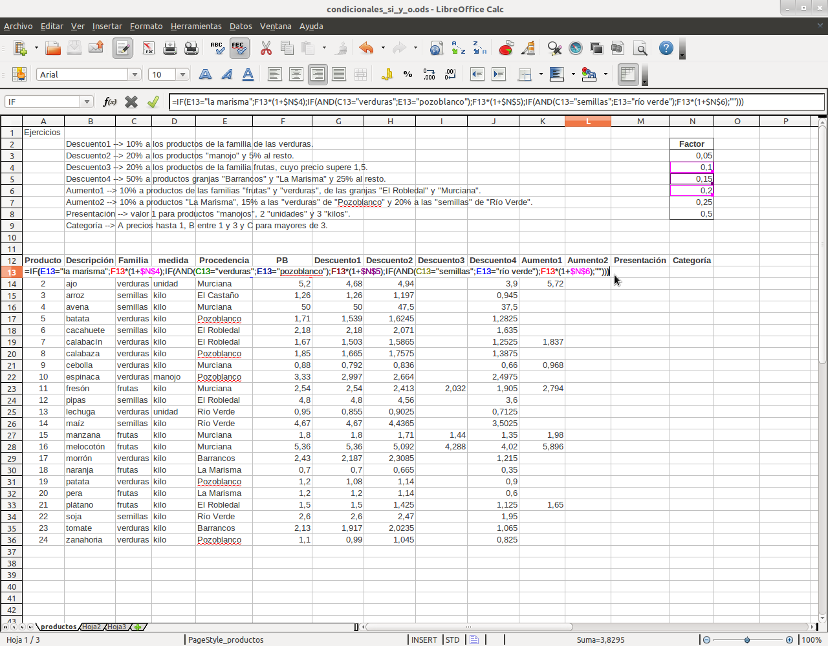Viewport: 828px width, 646px height.
Task: Sort ascending A to Z
Action: [x=458, y=48]
